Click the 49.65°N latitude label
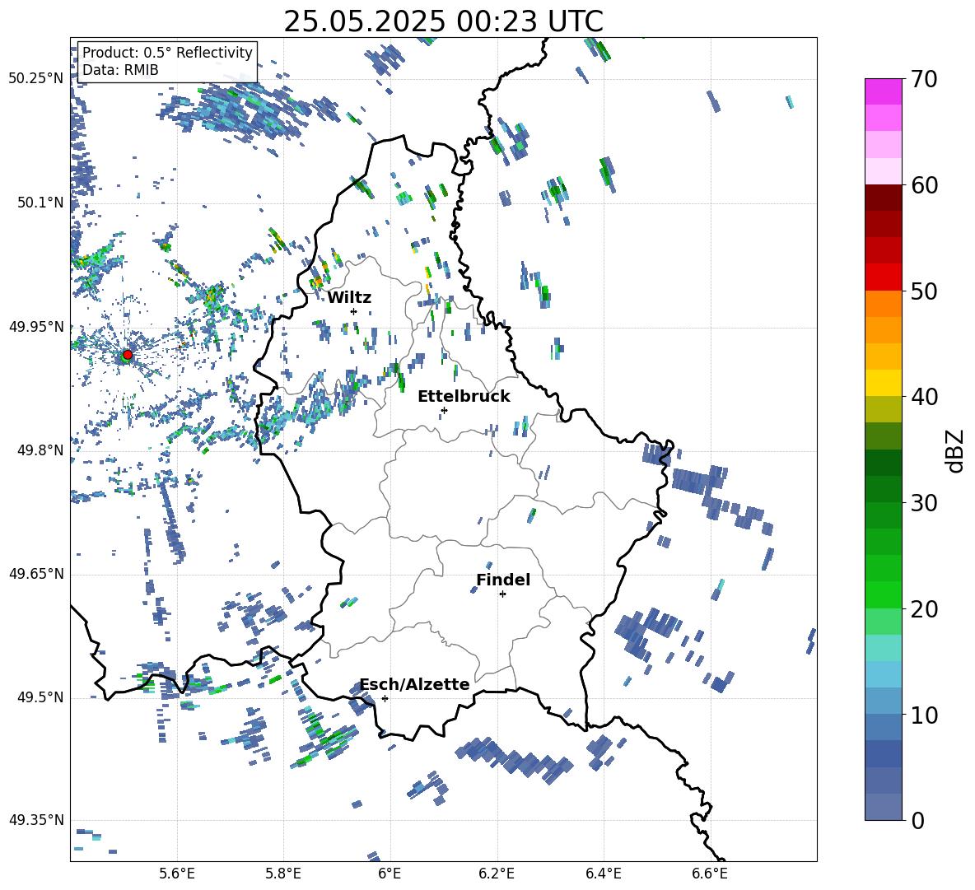The width and height of the screenshot is (975, 890). (36, 573)
